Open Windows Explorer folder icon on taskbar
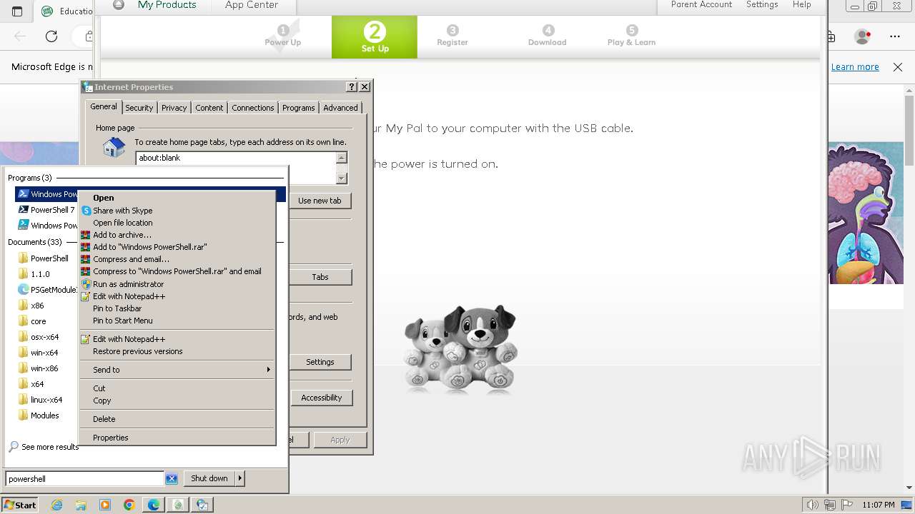This screenshot has width=915, height=514. click(x=81, y=505)
